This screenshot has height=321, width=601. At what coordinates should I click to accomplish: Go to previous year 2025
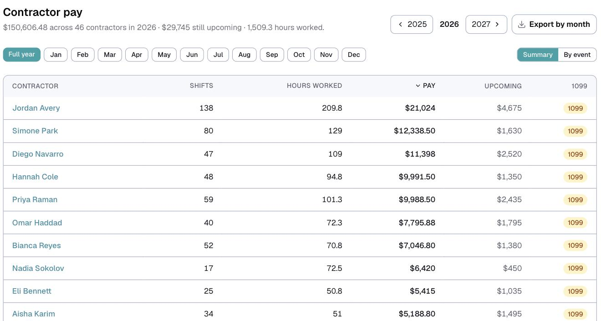tap(412, 25)
